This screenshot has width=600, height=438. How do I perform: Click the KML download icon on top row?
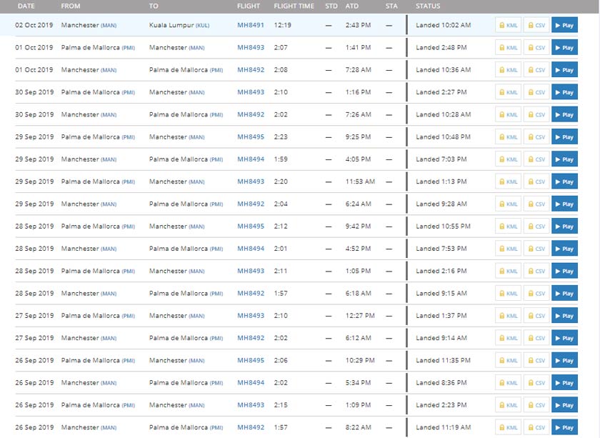(508, 25)
